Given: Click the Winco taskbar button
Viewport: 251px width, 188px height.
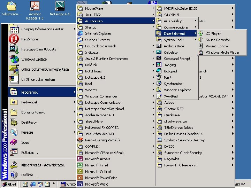Looking at the screenshot, I should pos(68,184).
